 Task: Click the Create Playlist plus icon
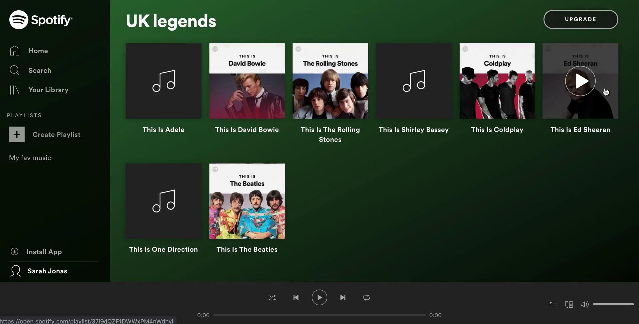click(x=17, y=135)
